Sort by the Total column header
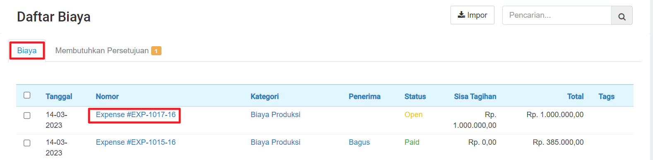Screen dimensions: 653x160 [x=575, y=96]
